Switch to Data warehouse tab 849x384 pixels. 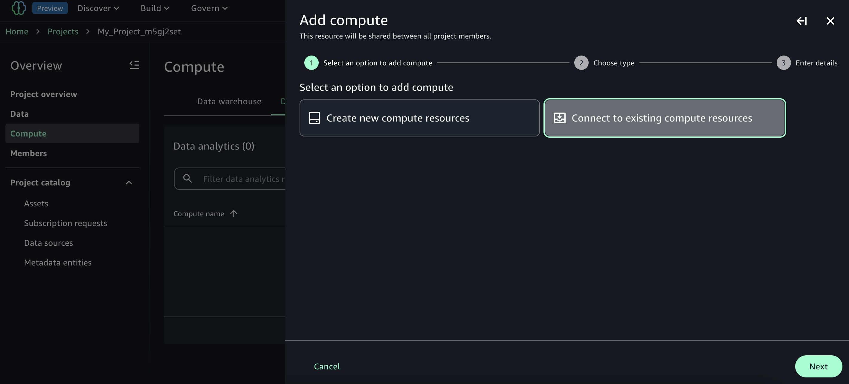[229, 102]
